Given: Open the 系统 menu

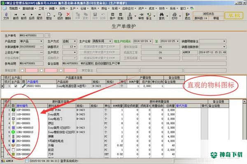Looking at the screenshot, I should coord(174,8).
